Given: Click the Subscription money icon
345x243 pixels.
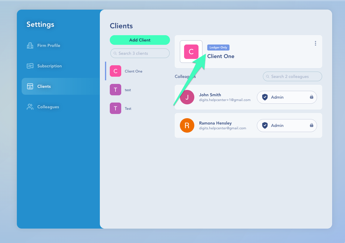Looking at the screenshot, I should 30,66.
